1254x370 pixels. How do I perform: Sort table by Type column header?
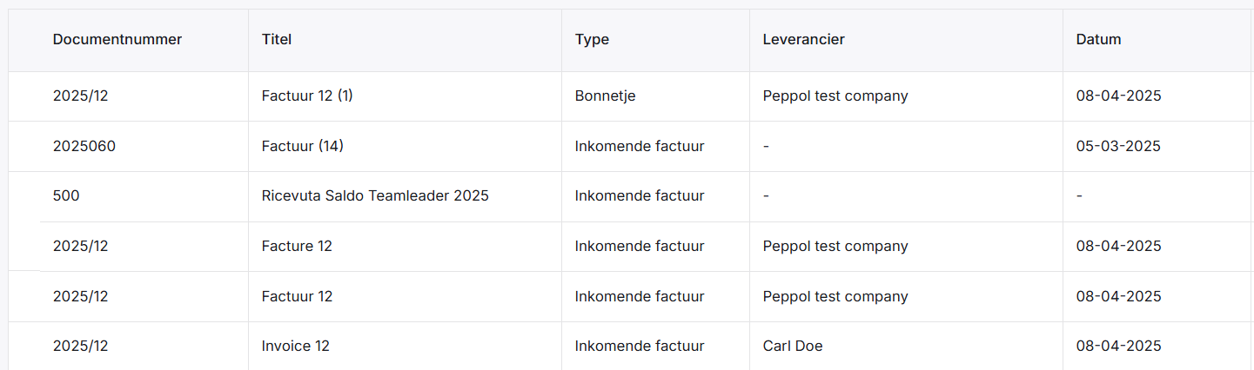(x=592, y=39)
